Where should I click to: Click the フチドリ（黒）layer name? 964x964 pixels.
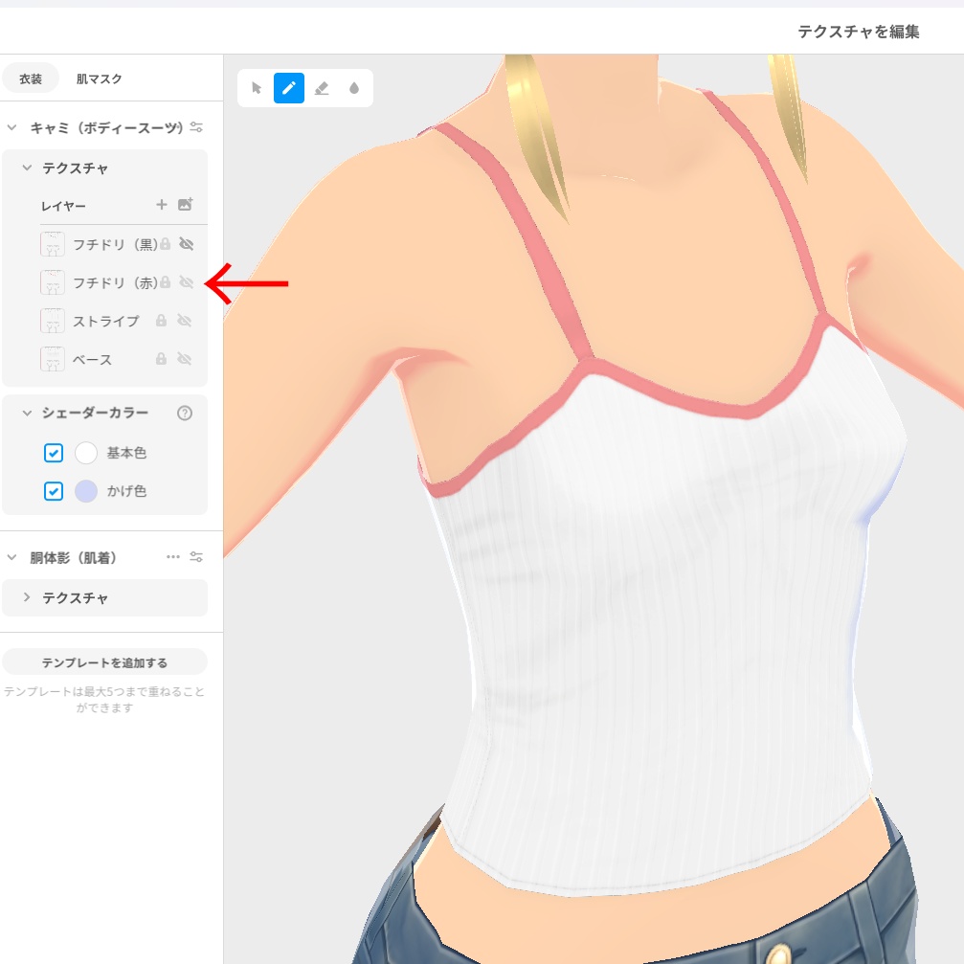(x=115, y=245)
